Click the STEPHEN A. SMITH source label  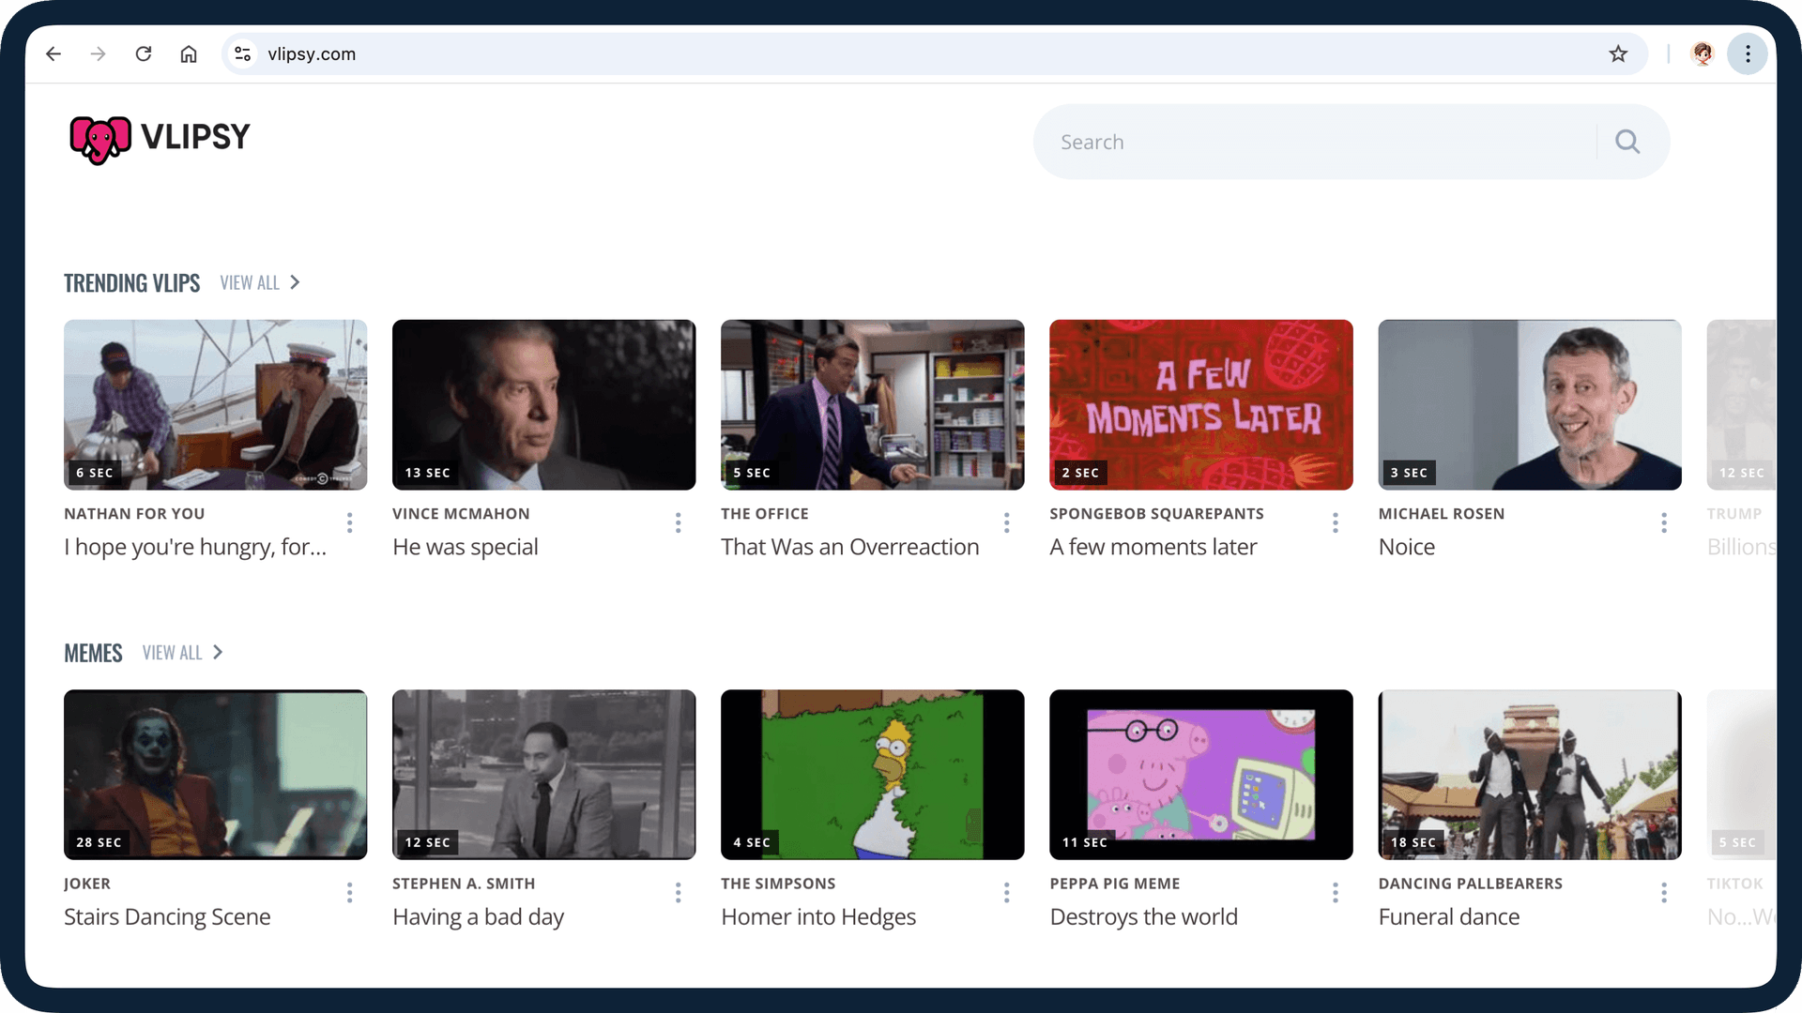[464, 884]
